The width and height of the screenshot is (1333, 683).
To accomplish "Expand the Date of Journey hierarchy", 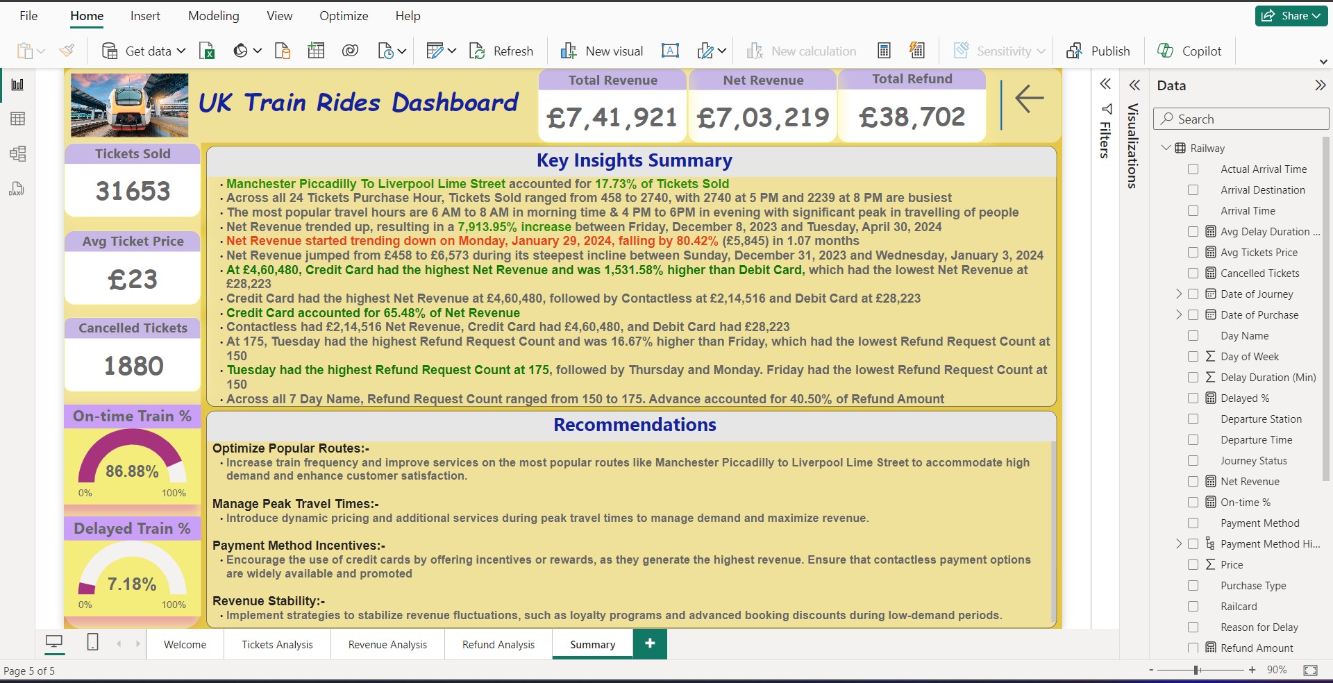I will [x=1178, y=294].
